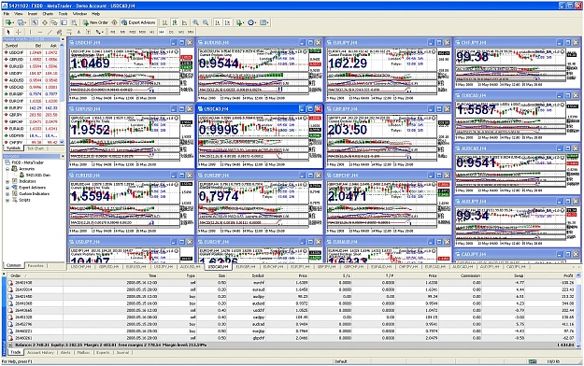584x366 pixels.
Task: Open the Journal tab in Terminal
Action: 122,352
